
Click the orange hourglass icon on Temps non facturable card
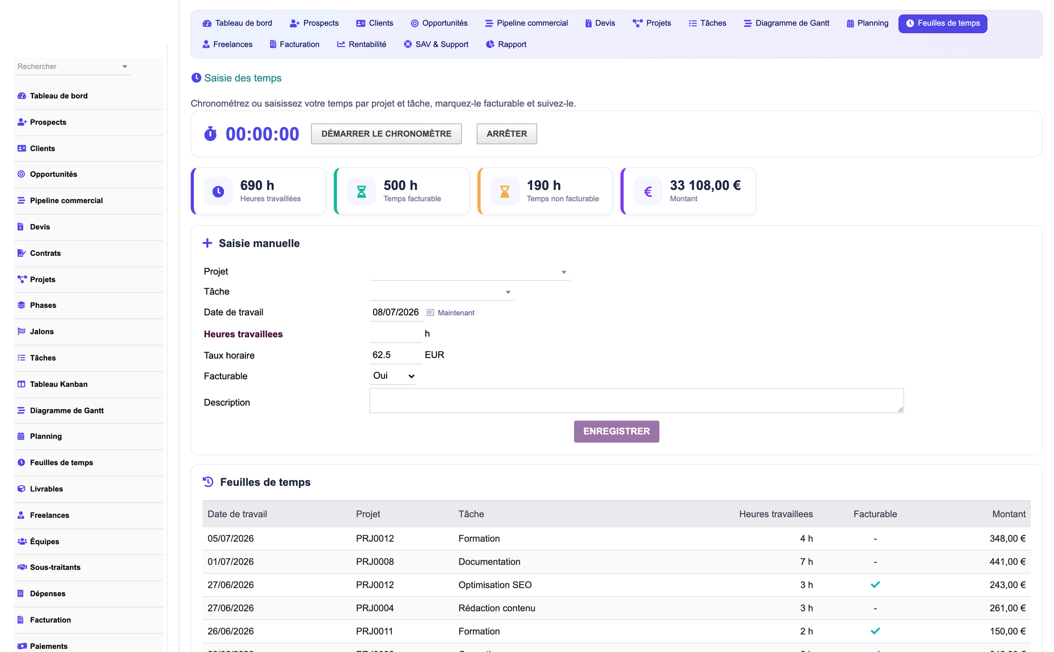505,192
